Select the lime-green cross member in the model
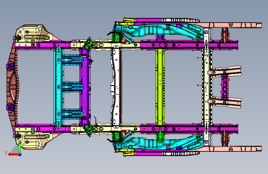Image resolution: width=268 pixels, height=174 pixels. pyautogui.click(x=160, y=87)
